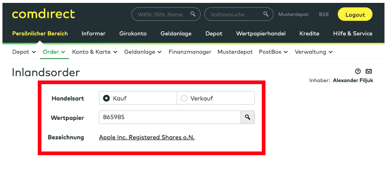
Task: Open Finanzmanager in the sub navigation
Action: tap(190, 52)
